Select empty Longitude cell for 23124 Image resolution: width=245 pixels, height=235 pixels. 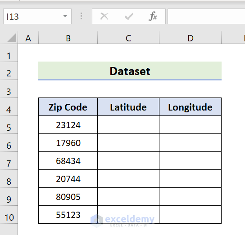pyautogui.click(x=191, y=125)
